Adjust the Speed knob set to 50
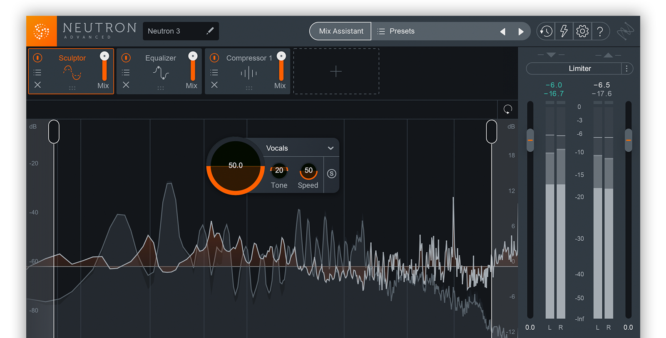This screenshot has height=338, width=666. point(308,170)
